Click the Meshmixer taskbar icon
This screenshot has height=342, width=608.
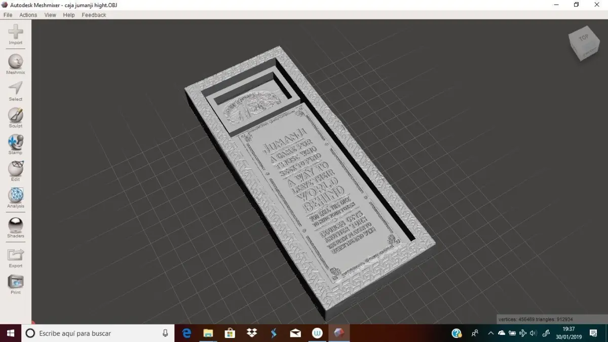click(x=338, y=333)
